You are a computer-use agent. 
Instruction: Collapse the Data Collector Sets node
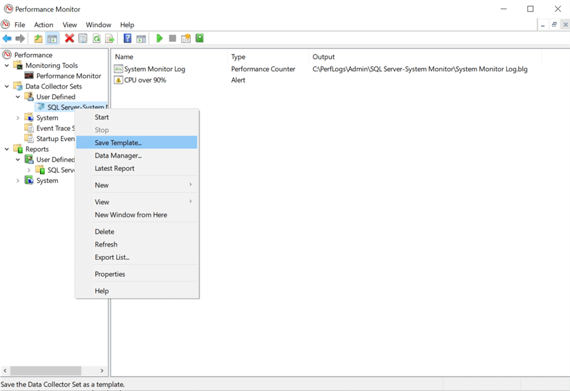(7, 86)
